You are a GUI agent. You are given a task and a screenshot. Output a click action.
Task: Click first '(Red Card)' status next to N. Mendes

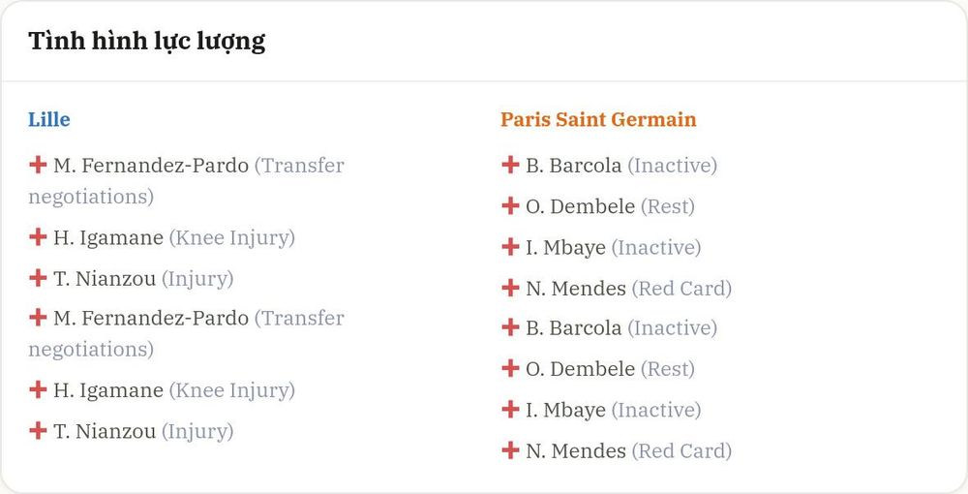(x=681, y=289)
